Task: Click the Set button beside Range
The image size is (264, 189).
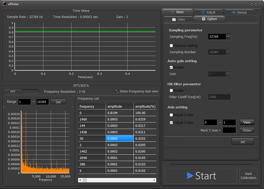Action: point(58,102)
